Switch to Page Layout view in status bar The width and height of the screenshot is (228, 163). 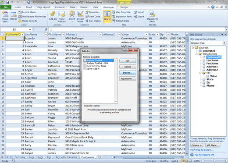click(x=187, y=161)
